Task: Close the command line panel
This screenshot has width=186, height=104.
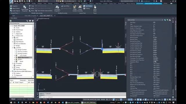Action: (x=37, y=94)
